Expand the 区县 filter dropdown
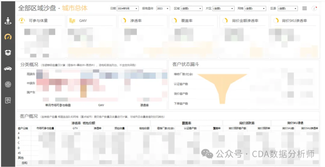Viewport: 325px width, 167px height. coord(287,9)
